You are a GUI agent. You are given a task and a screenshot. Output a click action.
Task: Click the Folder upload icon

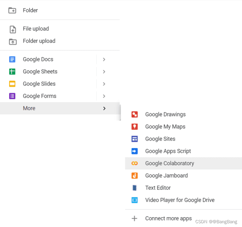point(13,42)
